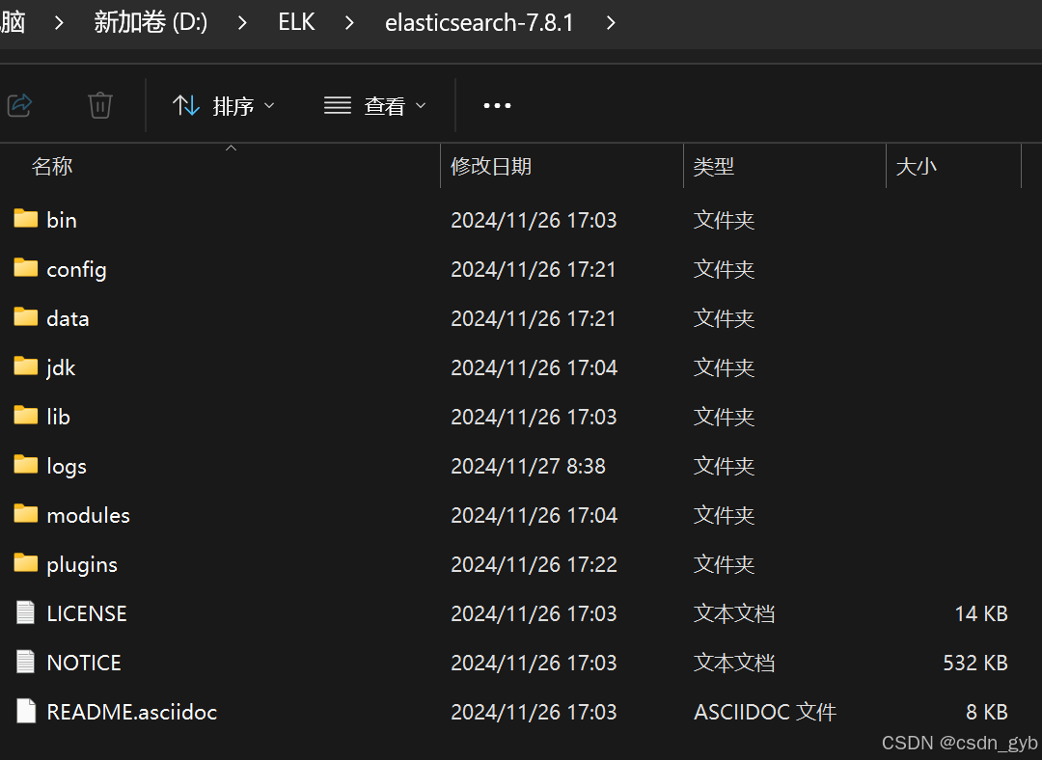Click the LICENSE file name
Viewport: 1042px width, 760px height.
pyautogui.click(x=87, y=613)
